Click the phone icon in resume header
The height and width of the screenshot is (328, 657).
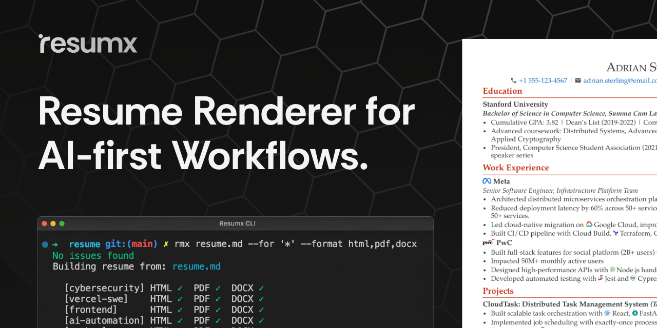513,80
